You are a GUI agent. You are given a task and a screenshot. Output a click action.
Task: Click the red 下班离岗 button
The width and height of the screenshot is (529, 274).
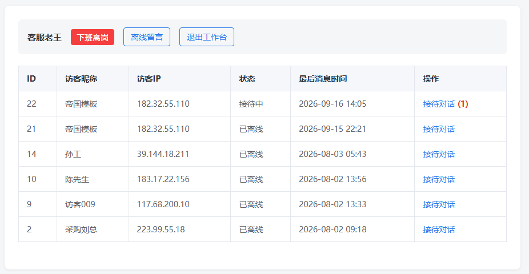93,37
